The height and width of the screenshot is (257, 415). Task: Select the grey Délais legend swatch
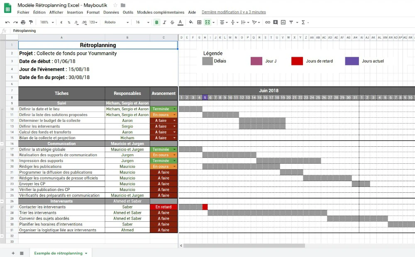click(x=207, y=61)
